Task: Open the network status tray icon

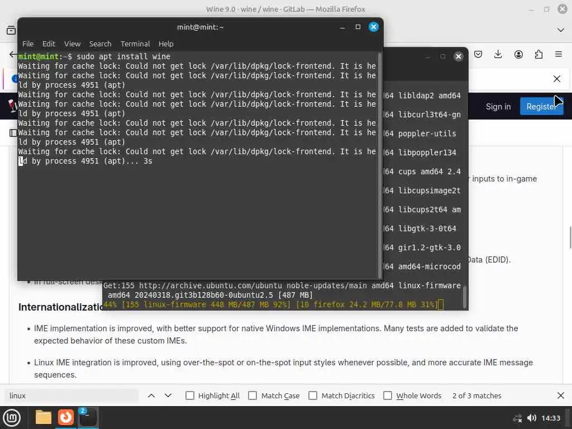Action: [x=517, y=418]
